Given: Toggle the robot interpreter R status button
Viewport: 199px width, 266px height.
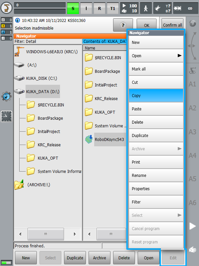Looking at the screenshot, I should 99,8.
